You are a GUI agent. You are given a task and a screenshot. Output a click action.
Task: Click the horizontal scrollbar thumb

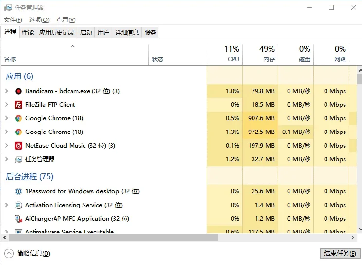pyautogui.click(x=113, y=238)
